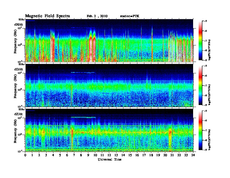The height and width of the screenshot is (178, 230).
Task: Click hour tick label '22' on time axis
Action: [x=179, y=155]
